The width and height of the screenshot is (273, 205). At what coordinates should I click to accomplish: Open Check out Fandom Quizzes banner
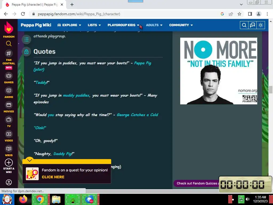pyautogui.click(x=196, y=183)
